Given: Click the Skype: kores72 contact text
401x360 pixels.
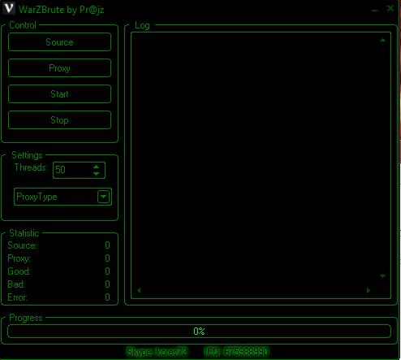Looking at the screenshot, I should coord(157,352).
